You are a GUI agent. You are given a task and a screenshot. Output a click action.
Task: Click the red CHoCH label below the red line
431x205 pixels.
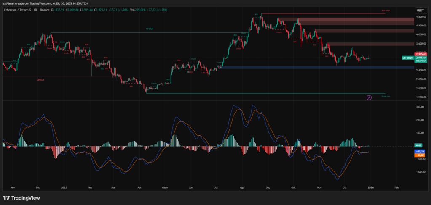[40, 79]
